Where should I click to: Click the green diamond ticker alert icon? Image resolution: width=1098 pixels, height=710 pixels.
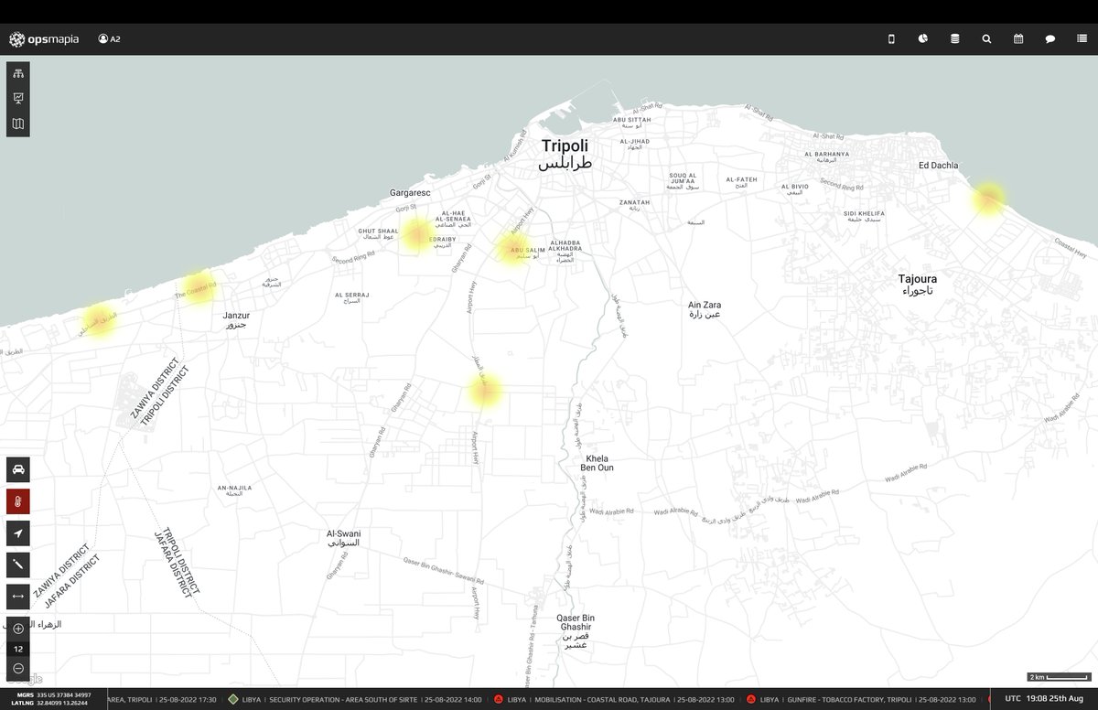233,699
